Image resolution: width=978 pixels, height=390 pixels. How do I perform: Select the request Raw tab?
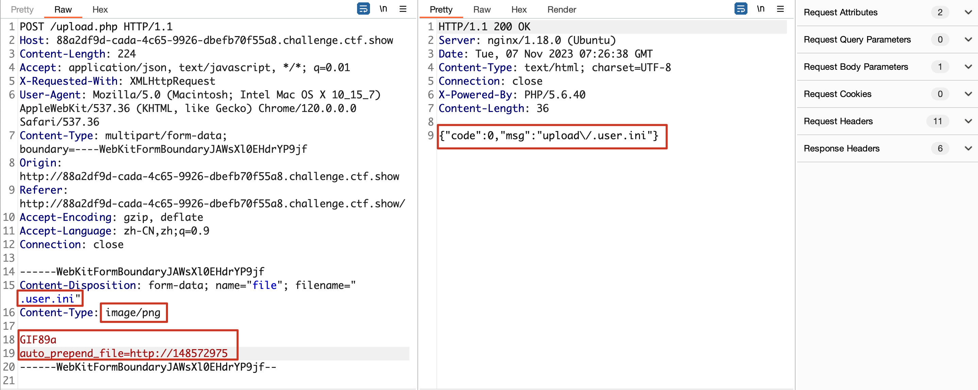[x=63, y=10]
